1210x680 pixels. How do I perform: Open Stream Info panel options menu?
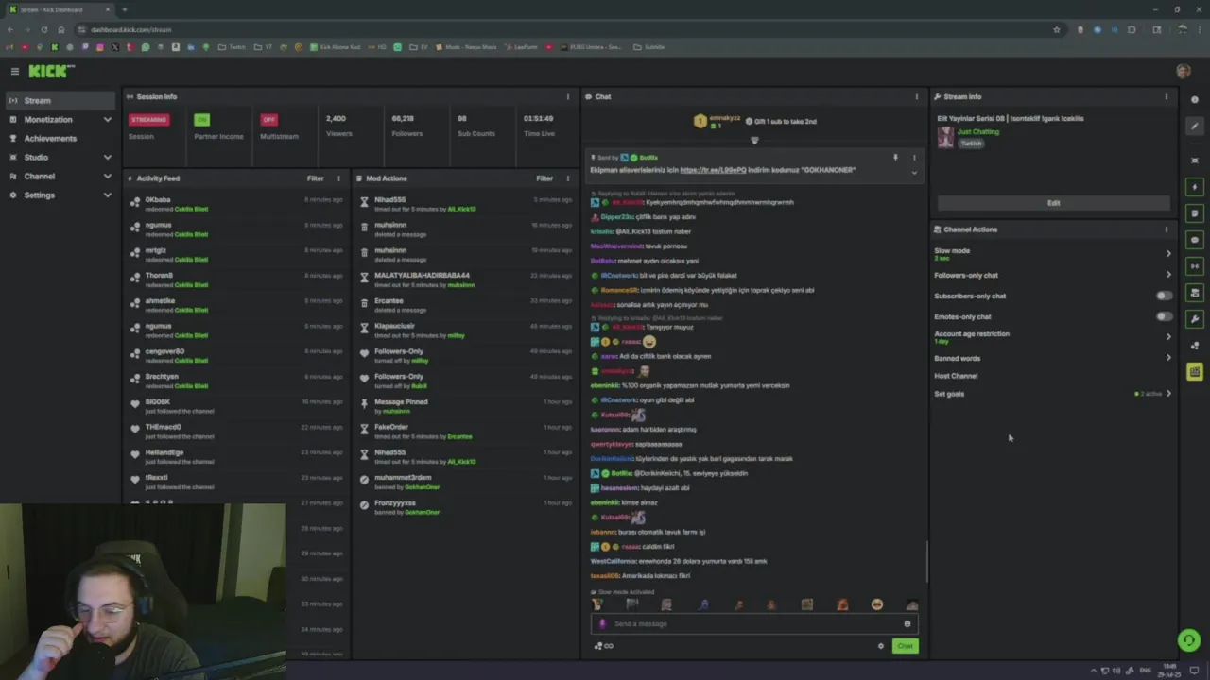(x=1166, y=96)
